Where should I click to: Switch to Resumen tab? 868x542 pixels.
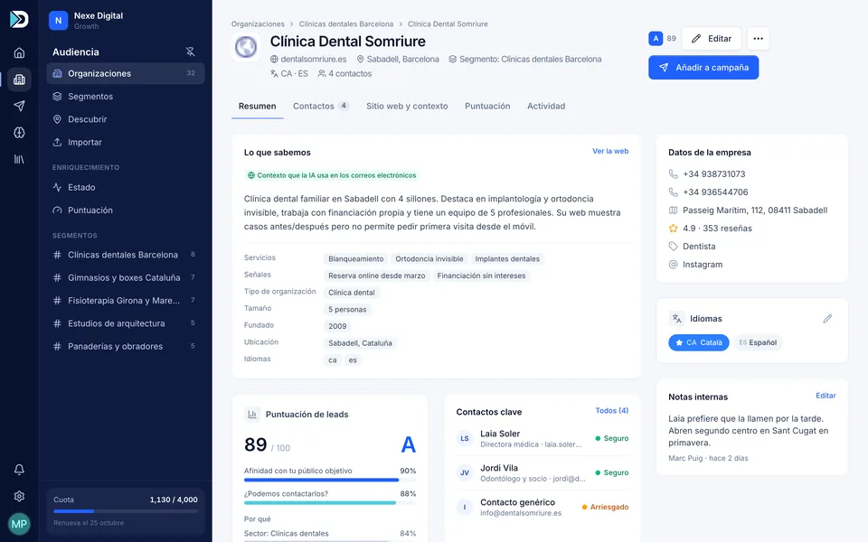pyautogui.click(x=258, y=107)
